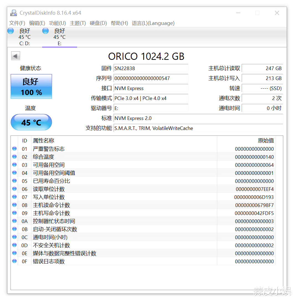Click status dot for 0F 错误日志项数
296x302 pixels.
14,261
